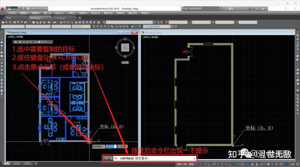Click the status bar settings gear icon
This screenshot has height=167, width=300.
tap(268, 164)
